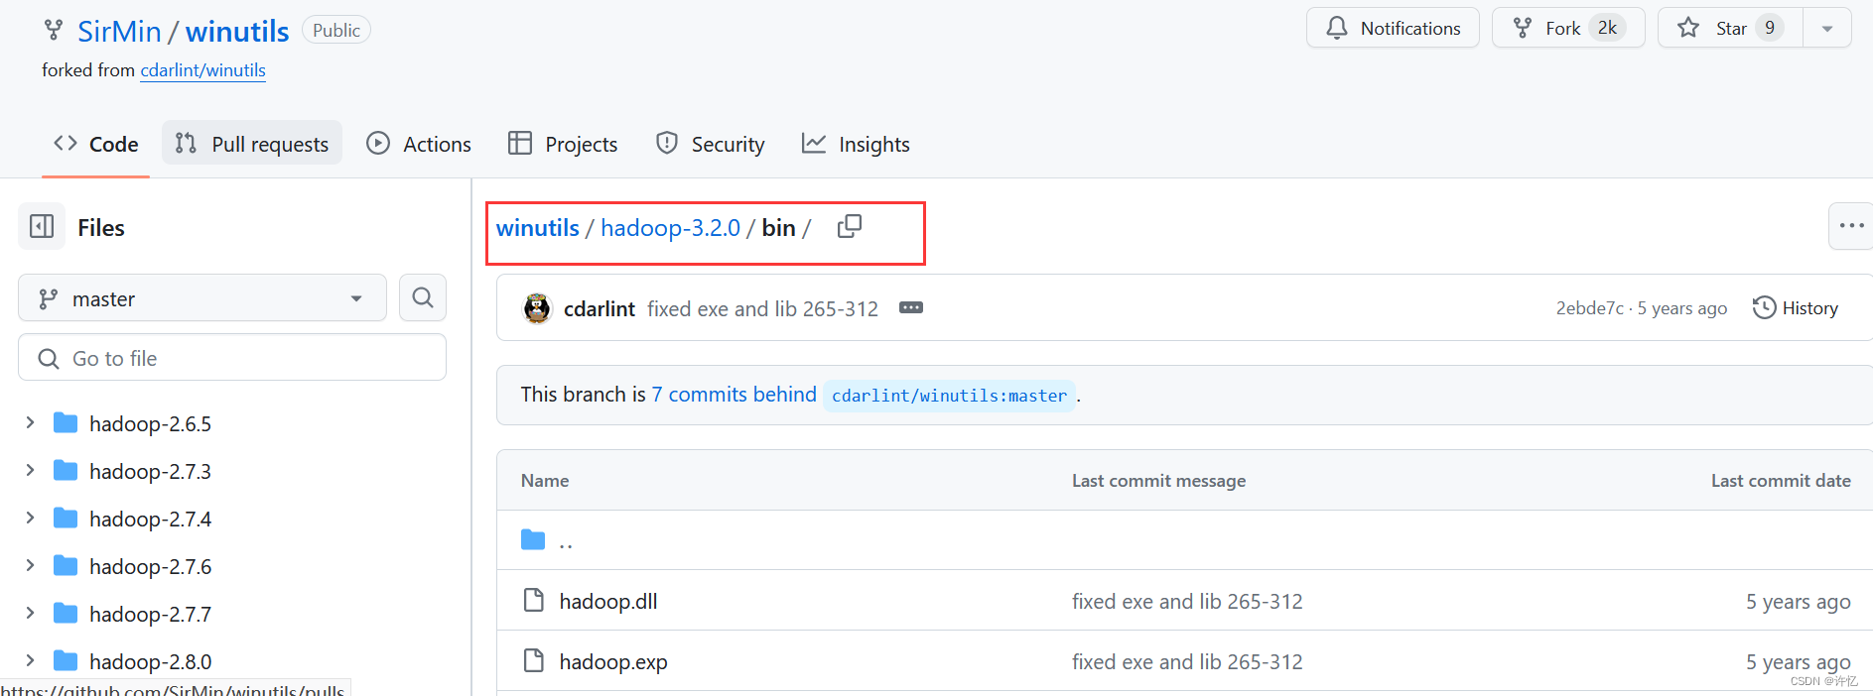Open the cdarlint author link
The width and height of the screenshot is (1873, 696).
point(600,309)
